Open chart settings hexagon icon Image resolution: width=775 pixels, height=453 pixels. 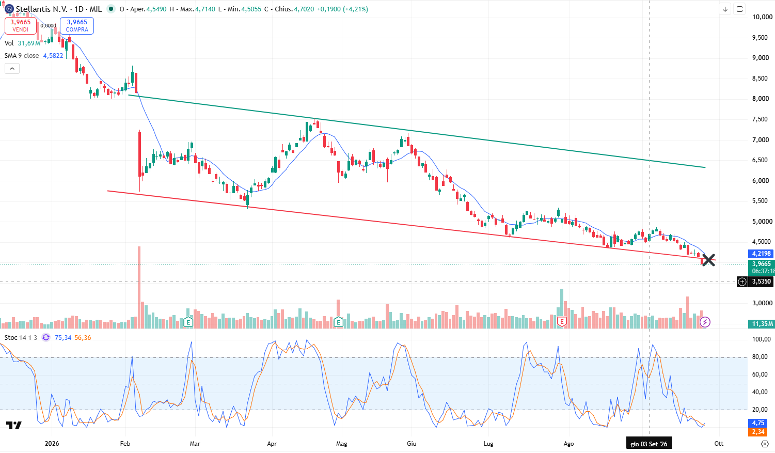coord(765,444)
